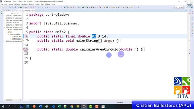Close the Main2.java editor tab
This screenshot has width=194, height=109.
[x=34, y=11]
